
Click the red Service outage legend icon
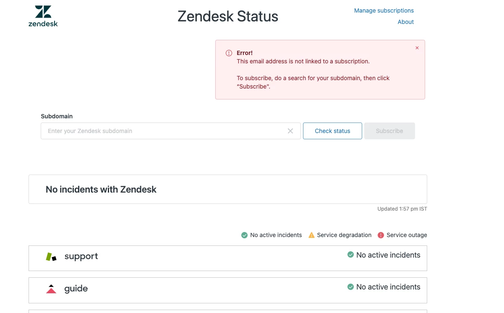click(x=381, y=235)
